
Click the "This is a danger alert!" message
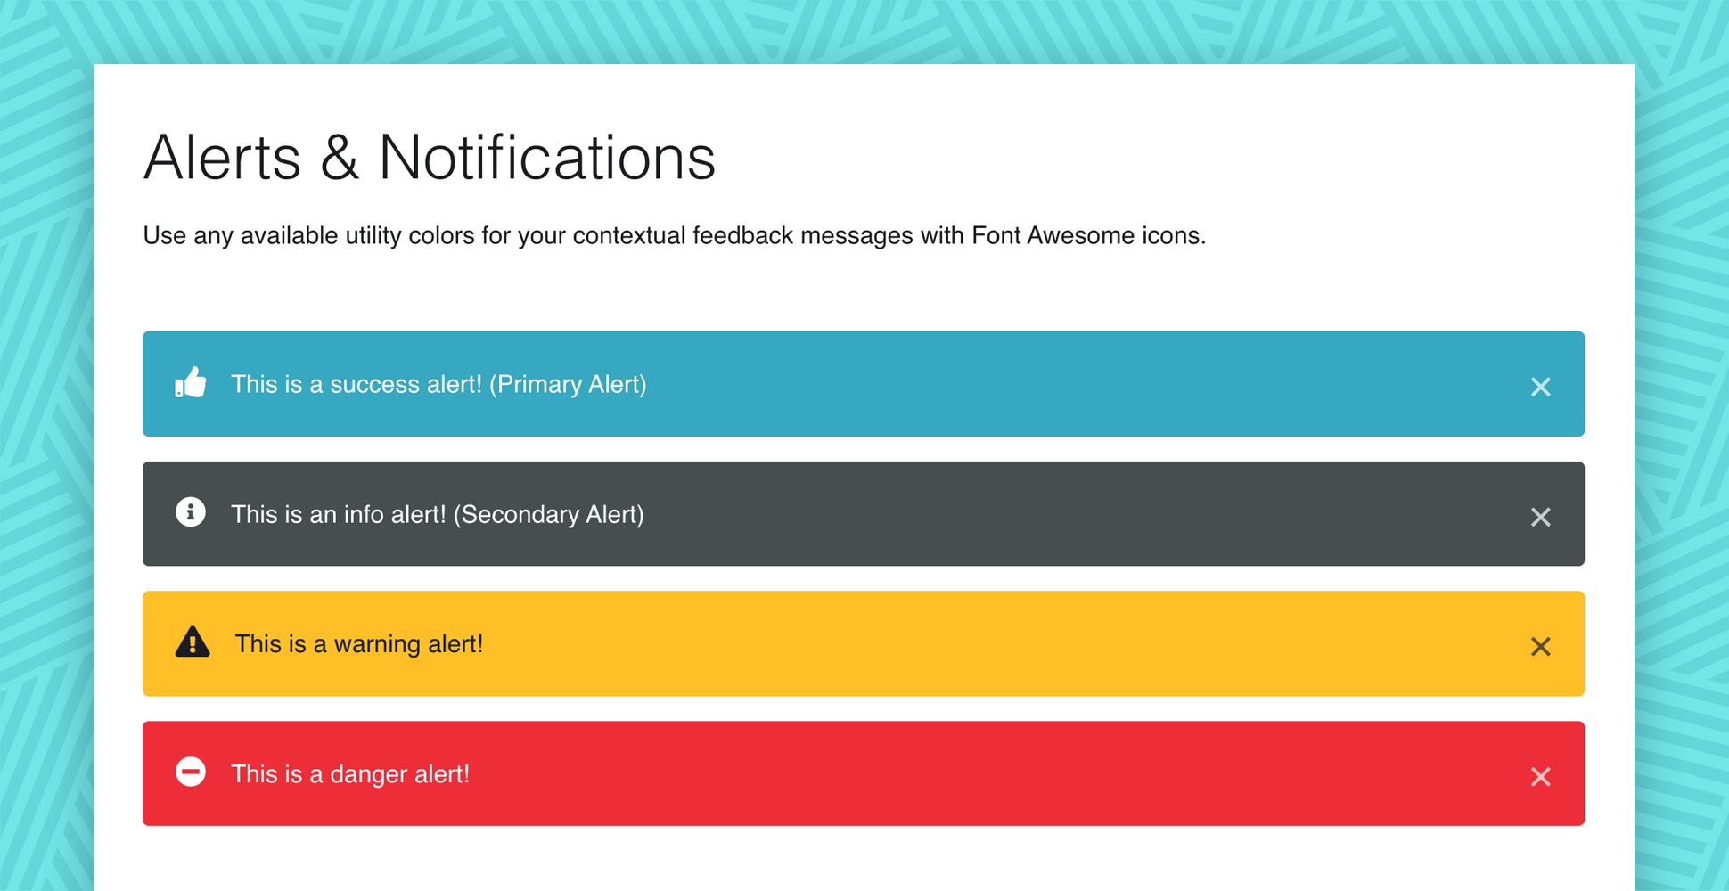tap(350, 774)
